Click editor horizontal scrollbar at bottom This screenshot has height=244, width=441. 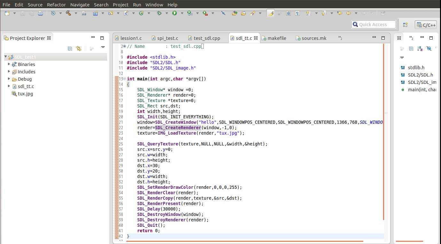[x=245, y=241]
